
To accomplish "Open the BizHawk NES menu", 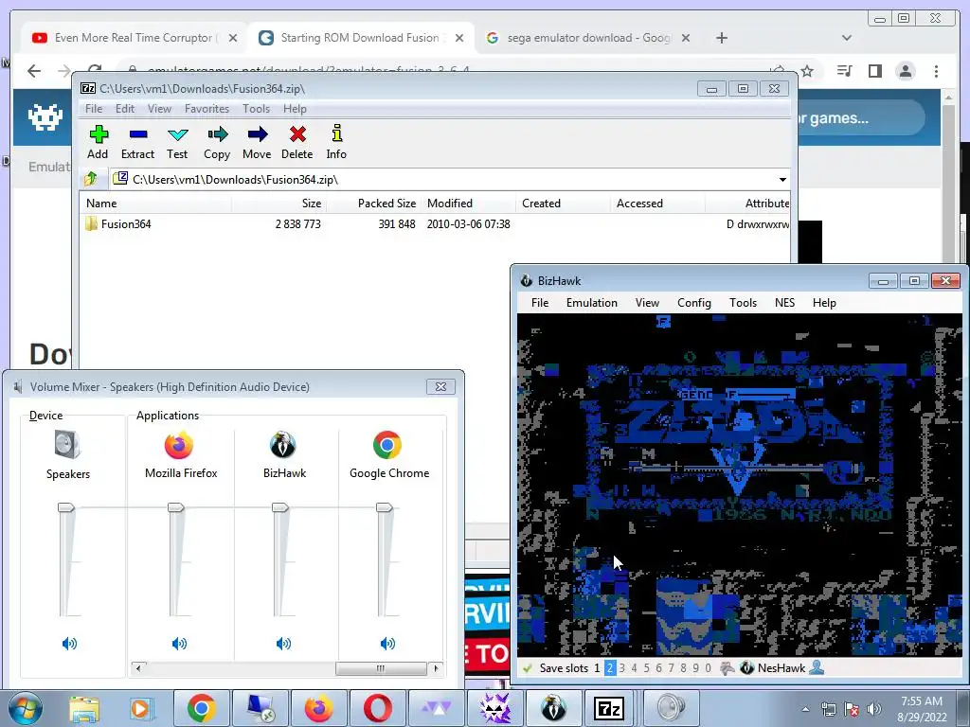I will pyautogui.click(x=784, y=303).
